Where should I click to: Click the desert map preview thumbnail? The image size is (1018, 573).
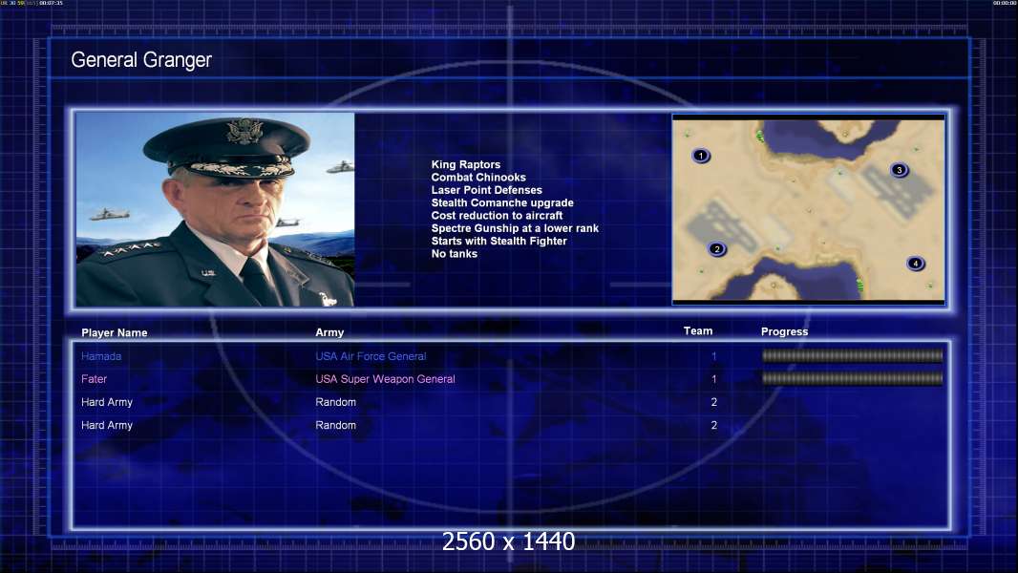pos(808,209)
